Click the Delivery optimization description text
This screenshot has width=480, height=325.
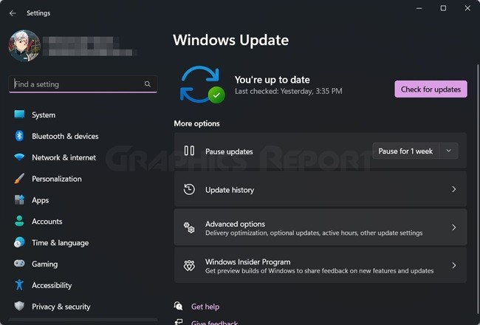(x=314, y=233)
